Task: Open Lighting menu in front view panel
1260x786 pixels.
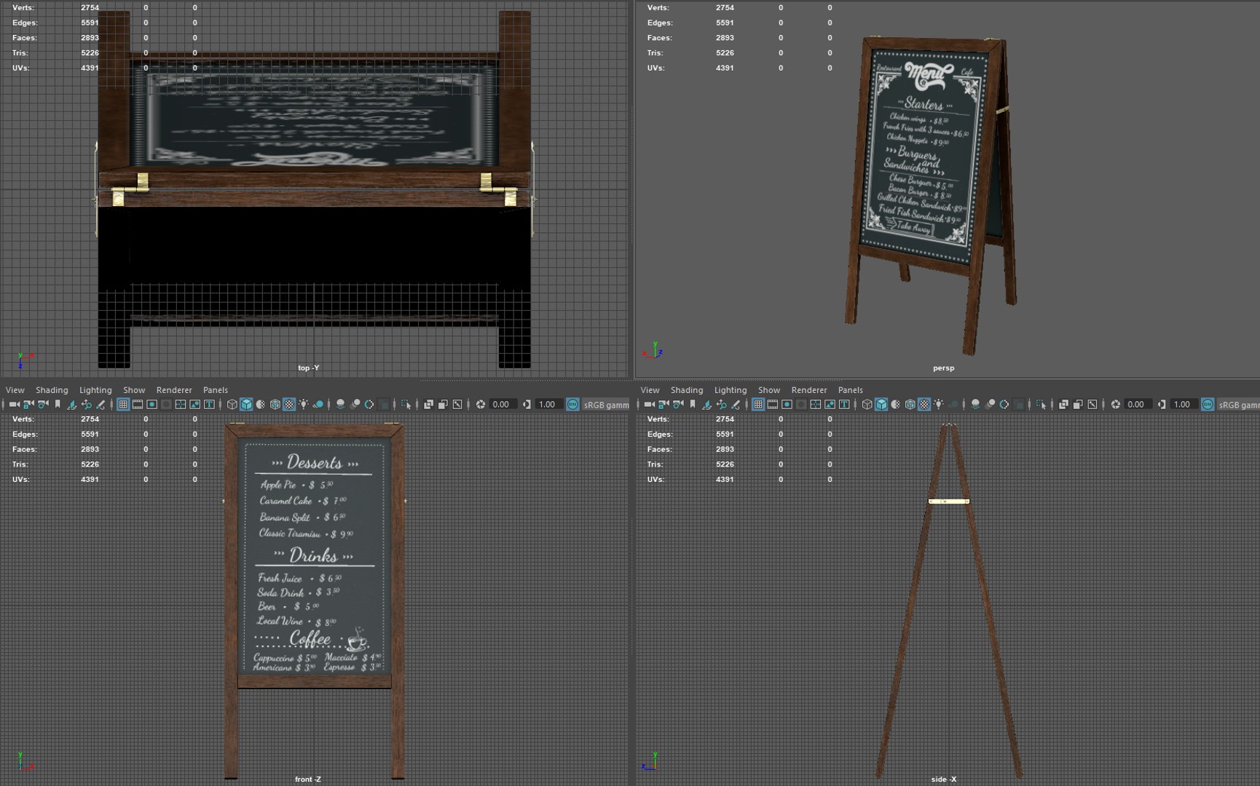Action: coord(95,390)
